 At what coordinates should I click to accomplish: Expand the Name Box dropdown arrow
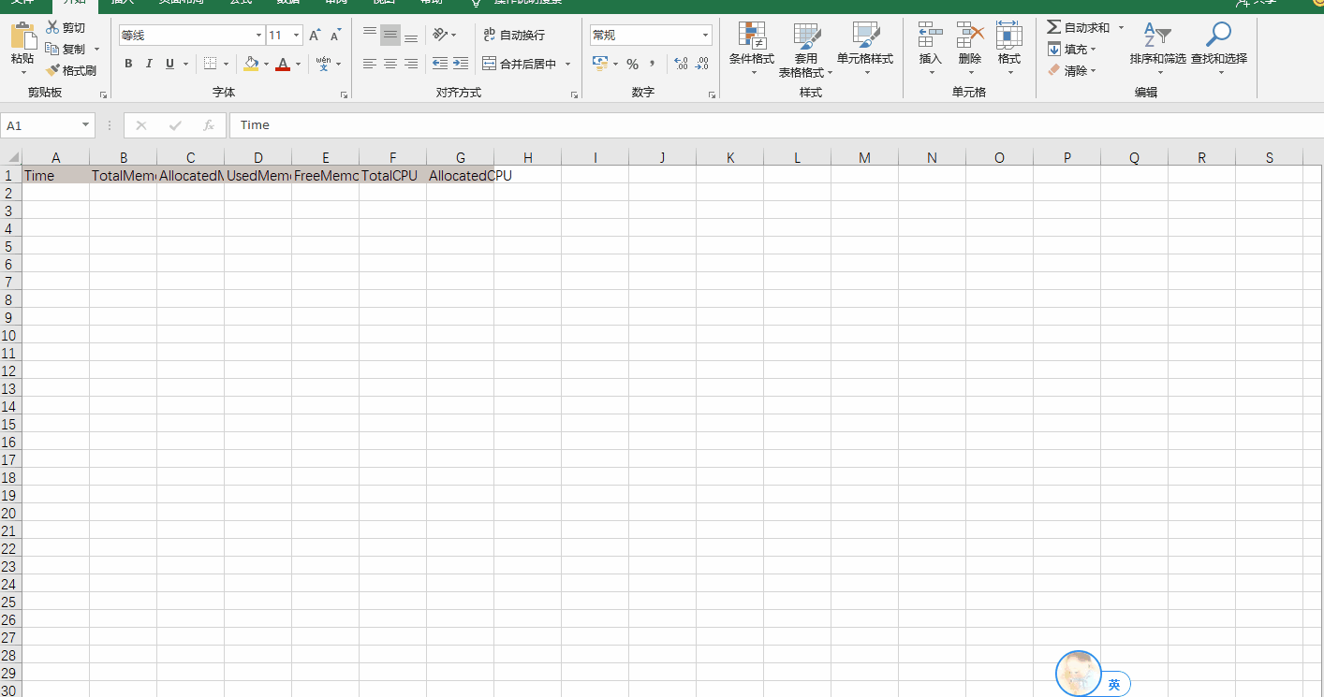(x=86, y=125)
